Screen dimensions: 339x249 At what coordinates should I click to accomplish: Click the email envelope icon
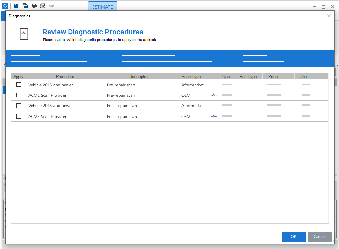[x=43, y=5]
